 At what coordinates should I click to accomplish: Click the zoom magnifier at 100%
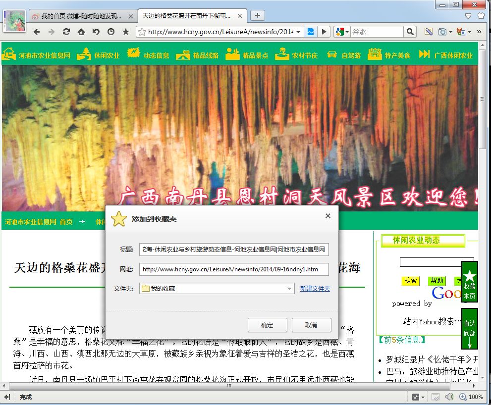(463, 397)
